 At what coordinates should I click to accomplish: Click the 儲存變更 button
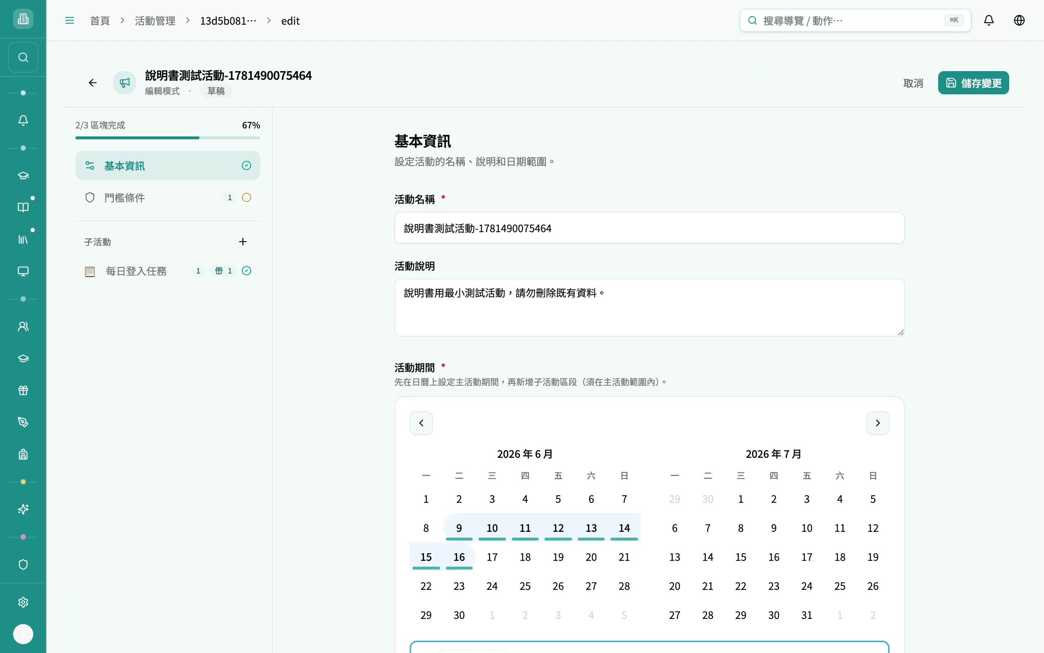973,82
